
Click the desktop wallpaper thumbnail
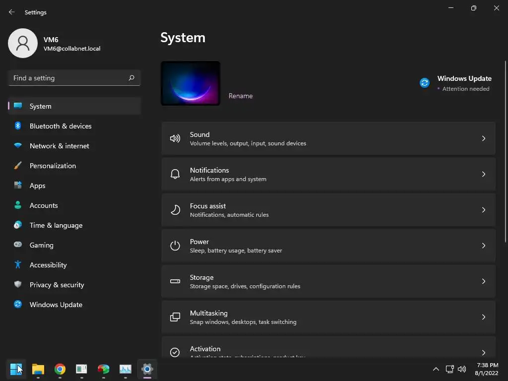tap(190, 83)
